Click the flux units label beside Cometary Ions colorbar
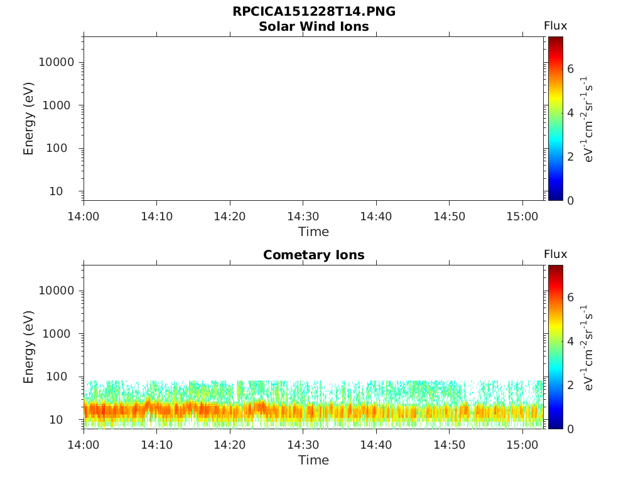Viewport: 643px width, 482px height. pyautogui.click(x=587, y=347)
